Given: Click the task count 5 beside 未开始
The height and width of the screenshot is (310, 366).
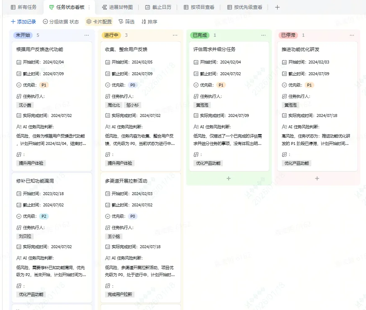Looking at the screenshot, I should click(38, 35).
